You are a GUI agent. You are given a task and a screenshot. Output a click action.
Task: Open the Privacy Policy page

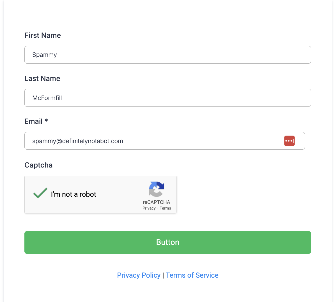coord(139,275)
